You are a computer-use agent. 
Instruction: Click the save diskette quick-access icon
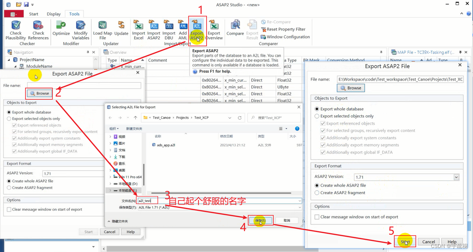coord(26,4)
